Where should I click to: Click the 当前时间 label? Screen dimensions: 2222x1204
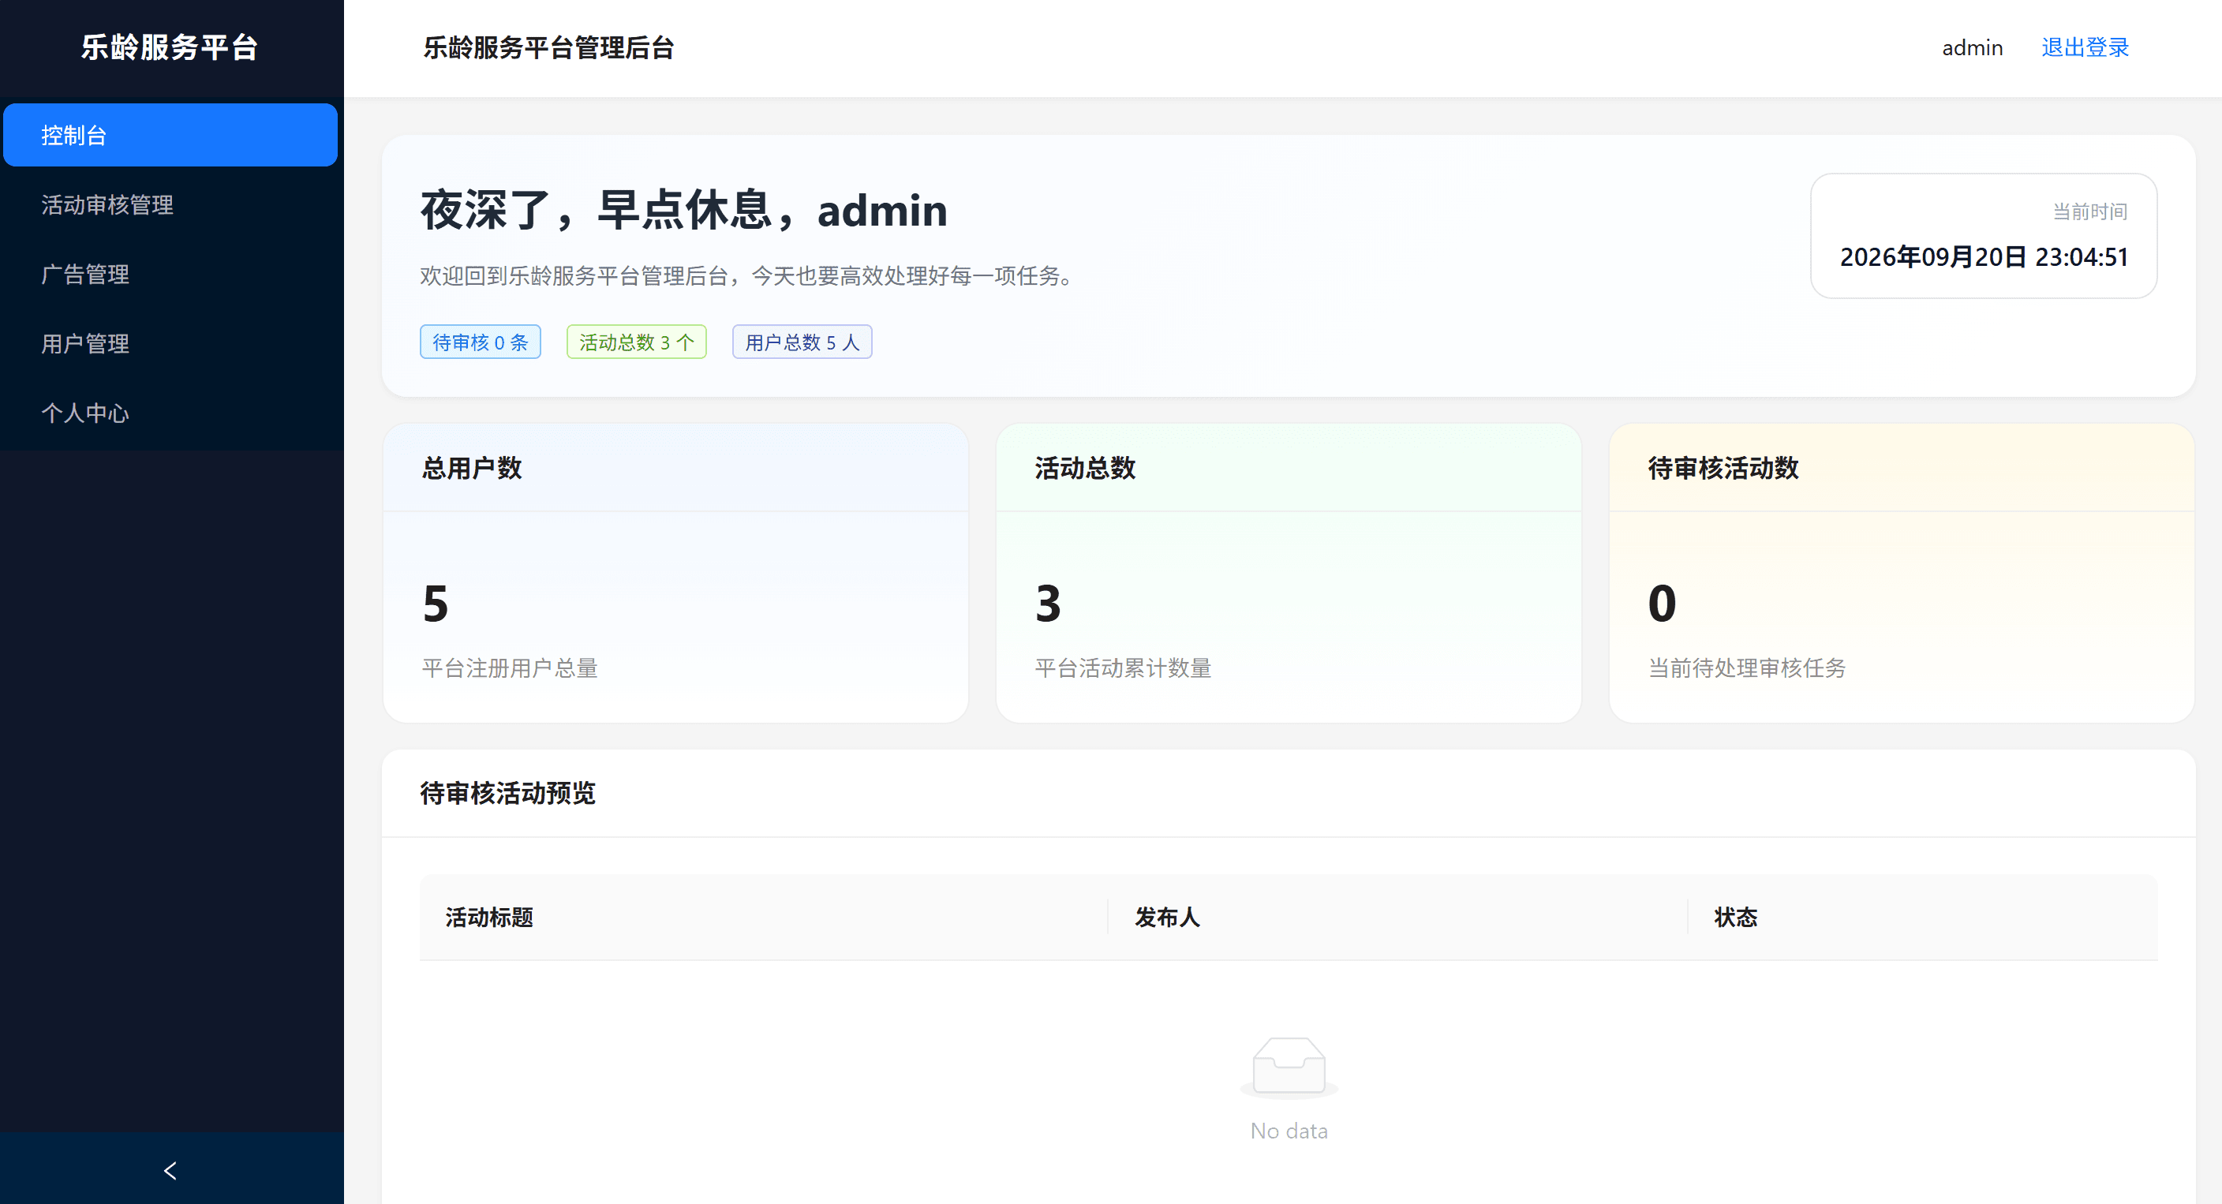[2089, 211]
